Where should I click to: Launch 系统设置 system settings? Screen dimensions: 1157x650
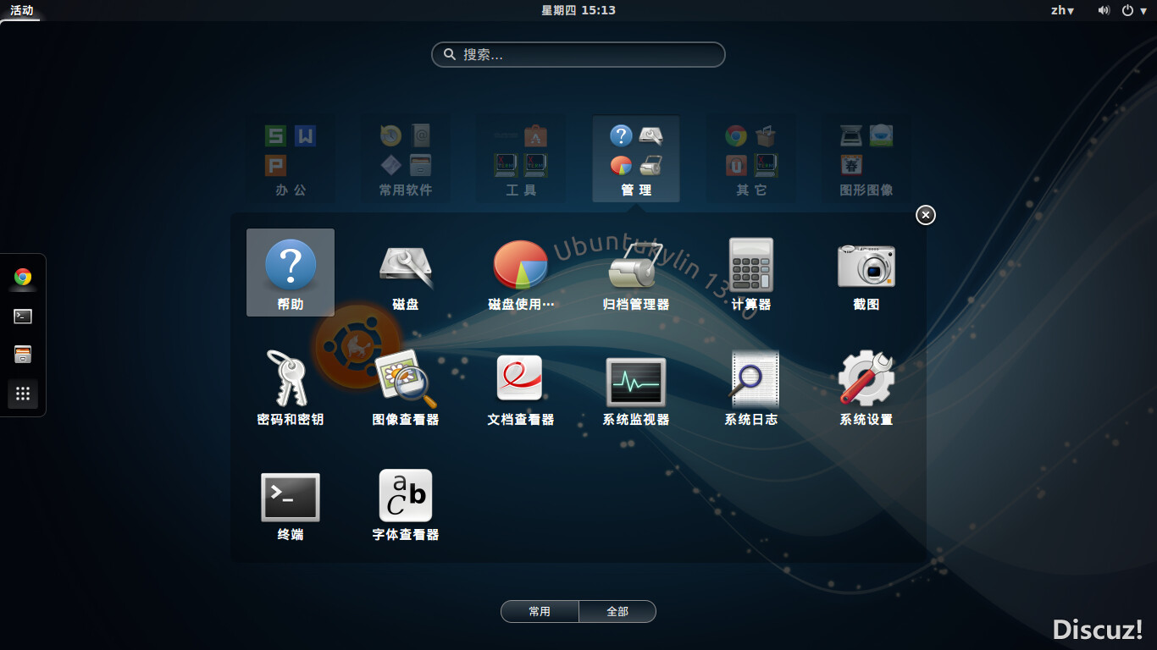click(x=866, y=386)
